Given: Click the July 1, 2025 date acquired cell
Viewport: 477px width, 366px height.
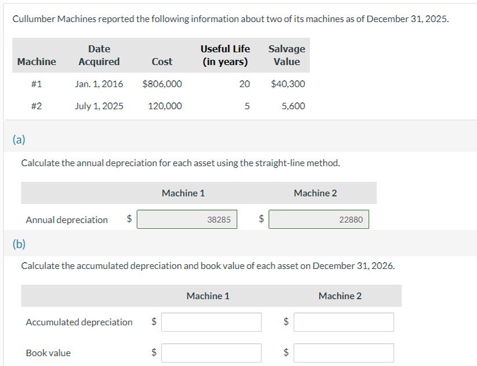Looking at the screenshot, I should (99, 105).
